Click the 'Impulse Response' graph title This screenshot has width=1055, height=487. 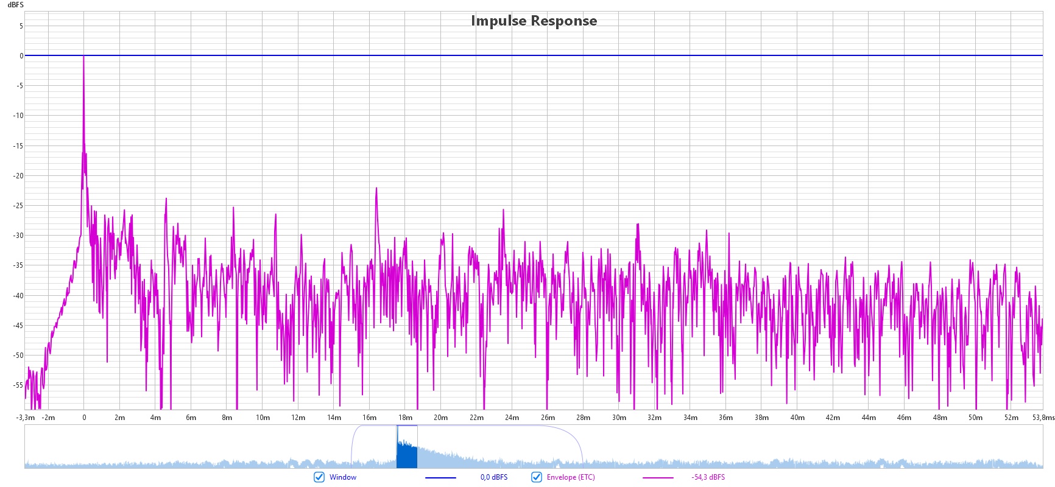pos(534,21)
